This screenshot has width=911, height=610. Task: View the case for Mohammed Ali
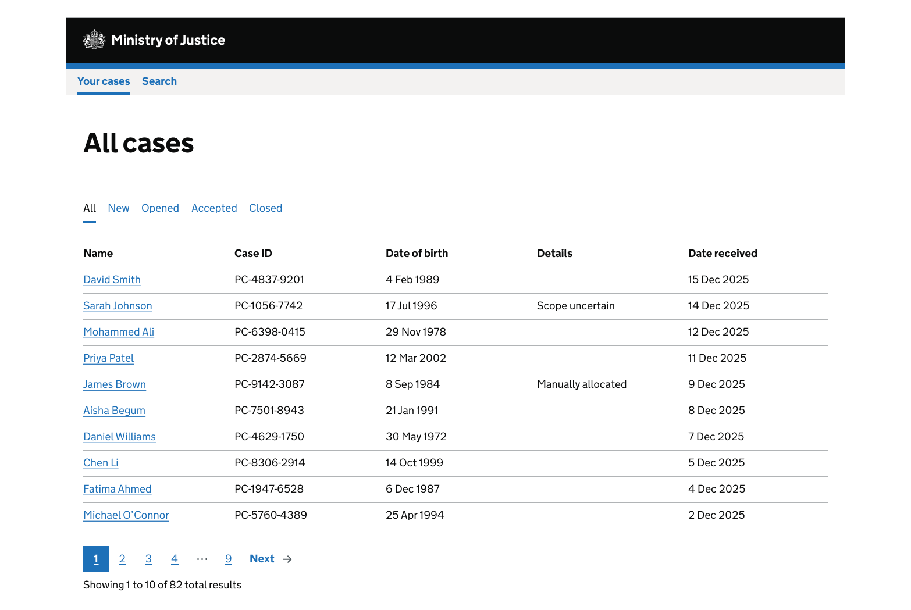coord(119,332)
